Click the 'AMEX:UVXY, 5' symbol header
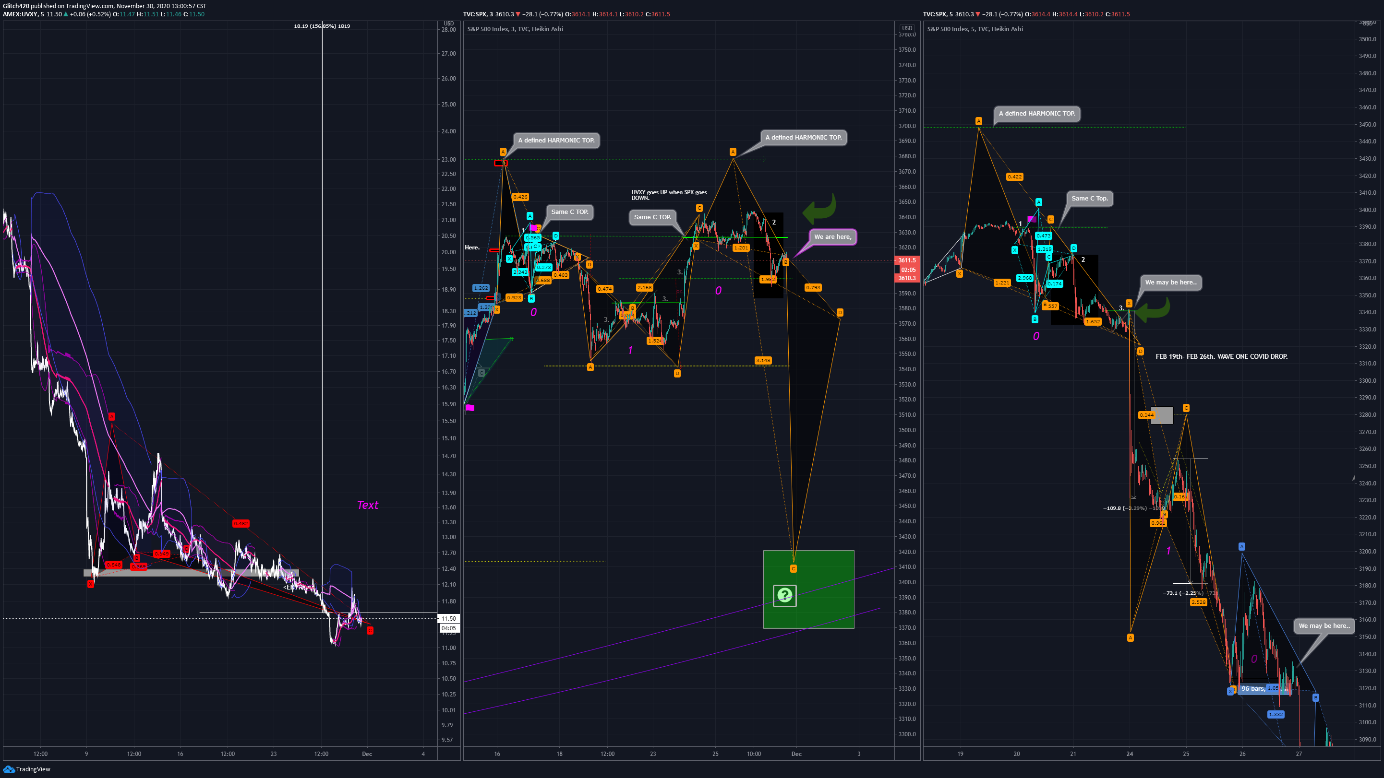The height and width of the screenshot is (778, 1384). [x=23, y=14]
